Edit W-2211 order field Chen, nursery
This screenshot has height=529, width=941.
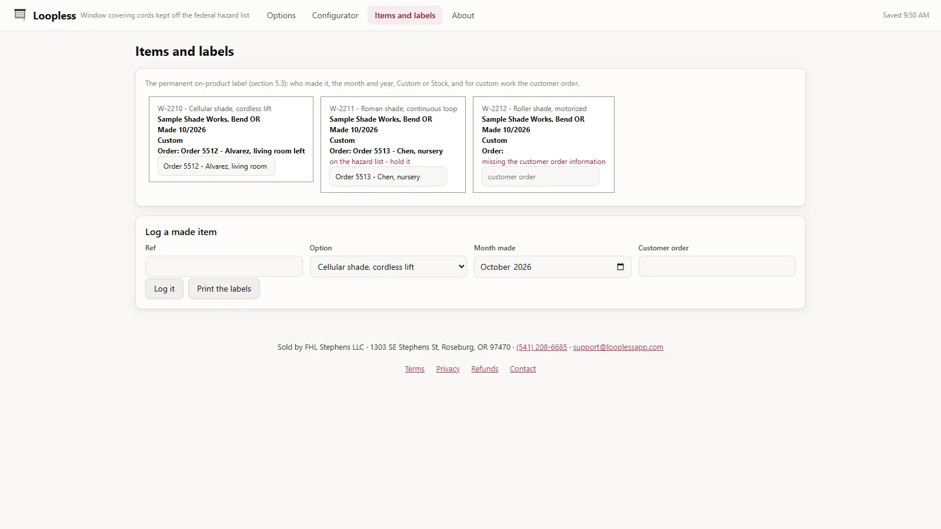[x=388, y=177]
